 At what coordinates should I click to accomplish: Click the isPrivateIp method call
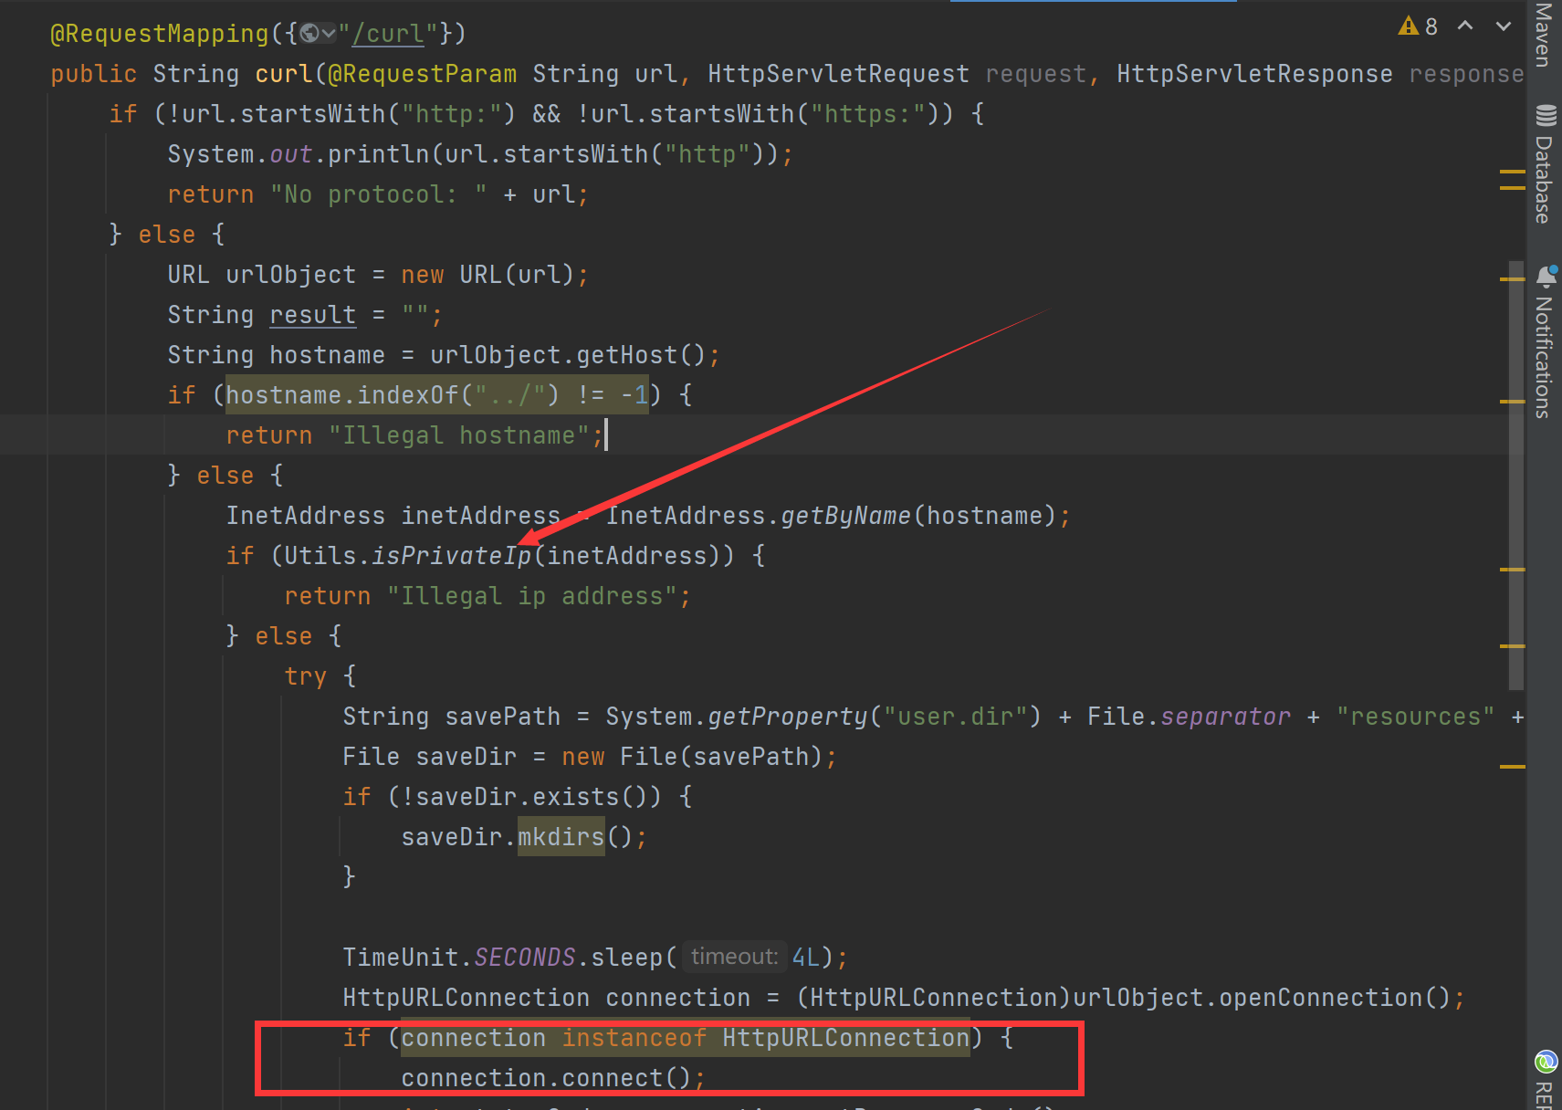(451, 556)
